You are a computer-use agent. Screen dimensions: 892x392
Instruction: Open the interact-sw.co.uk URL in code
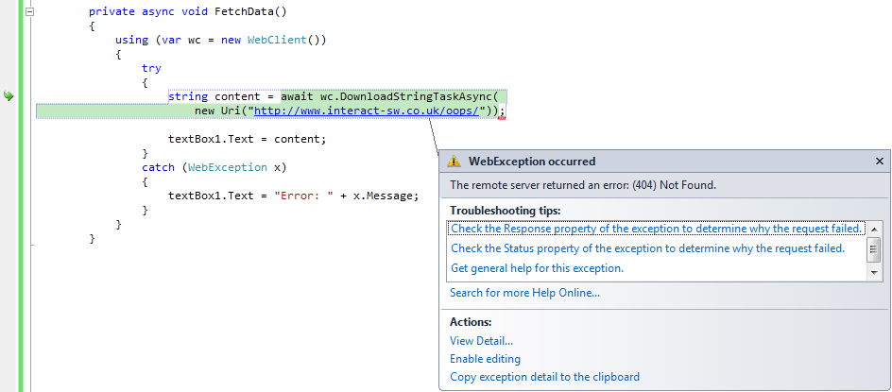tap(367, 111)
